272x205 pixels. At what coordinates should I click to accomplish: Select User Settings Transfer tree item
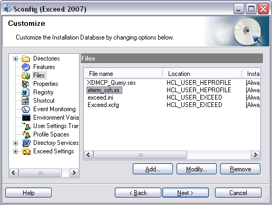pyautogui.click(x=56, y=126)
